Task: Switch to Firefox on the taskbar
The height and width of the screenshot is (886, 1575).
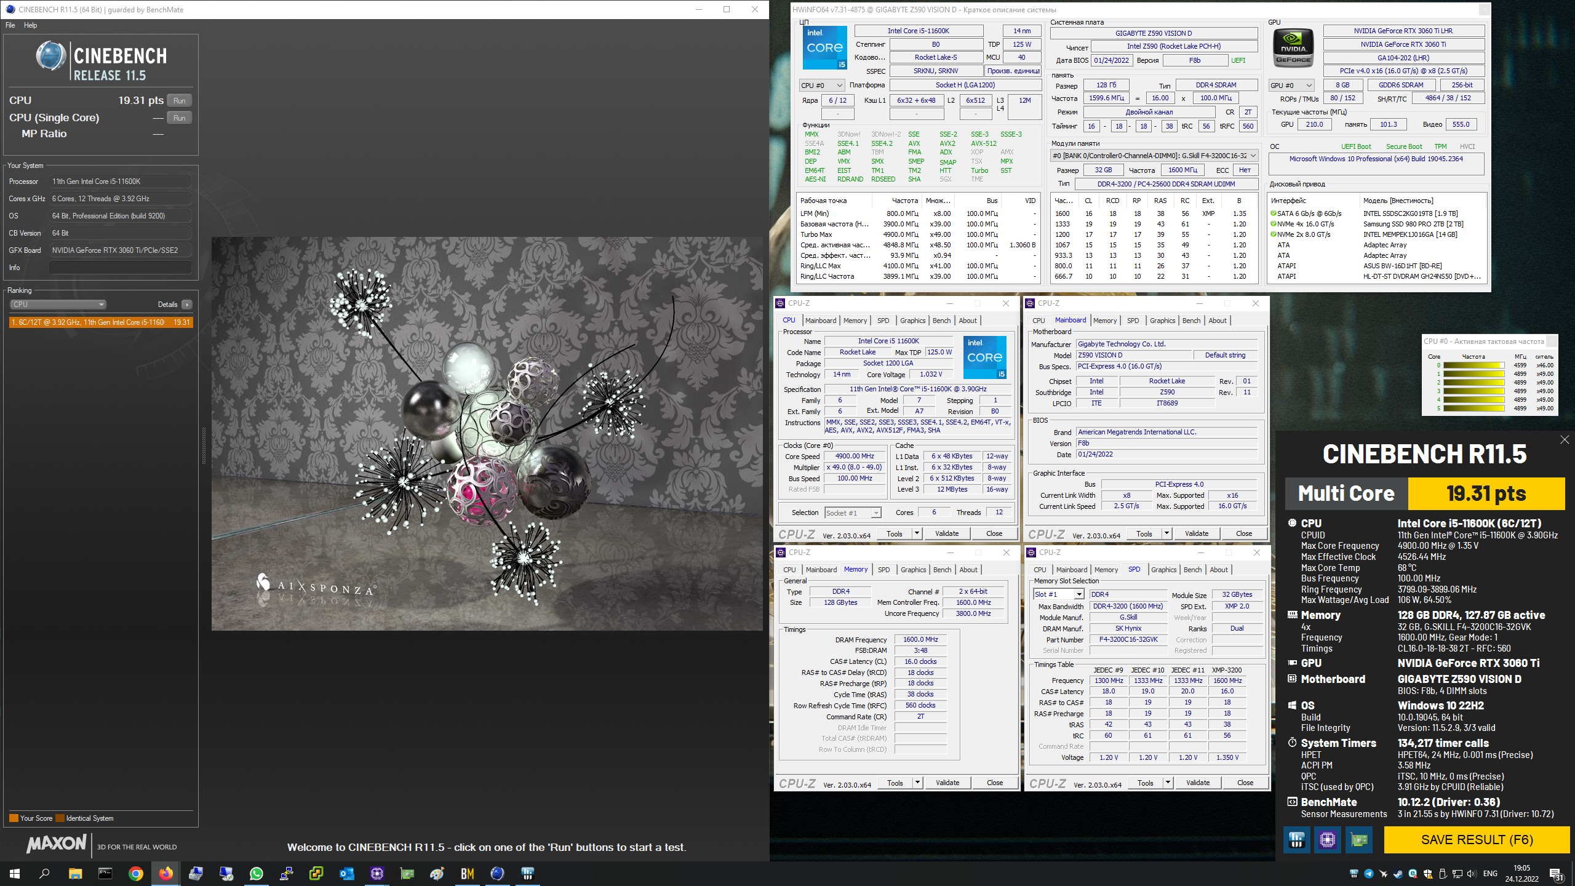Action: click(165, 874)
